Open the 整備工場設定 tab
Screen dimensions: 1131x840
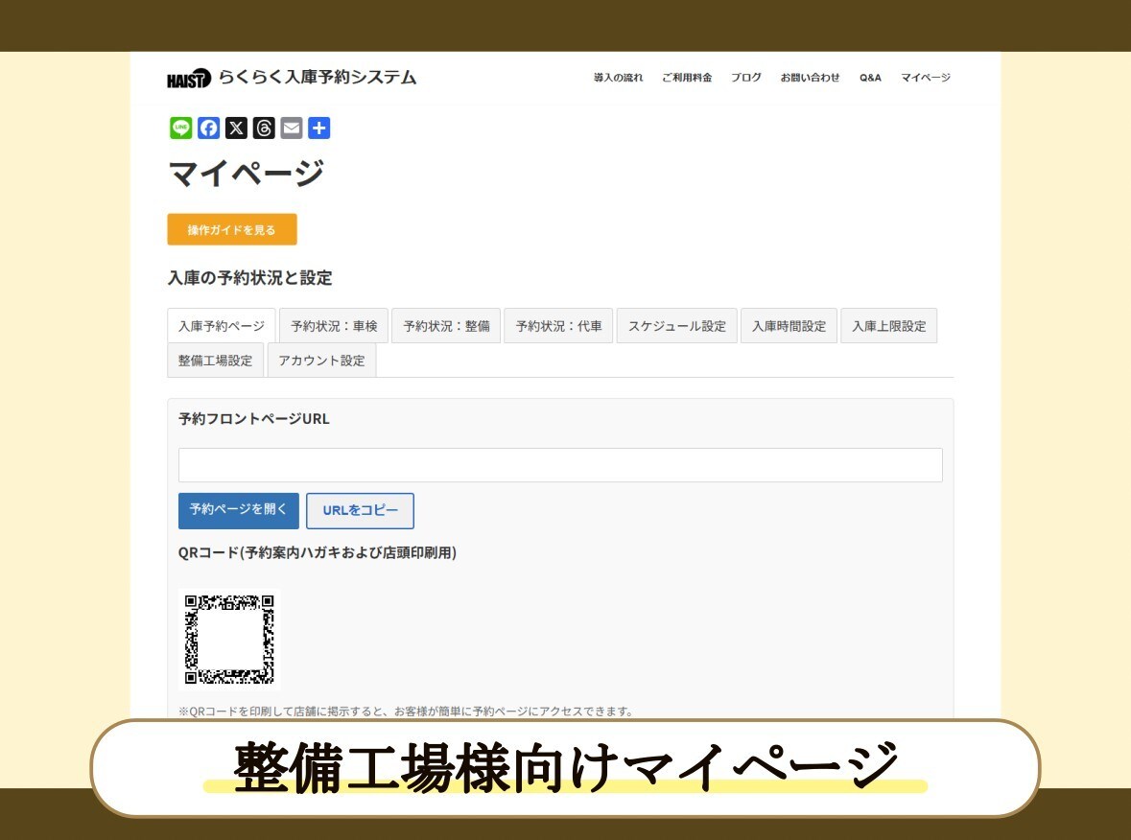(216, 361)
